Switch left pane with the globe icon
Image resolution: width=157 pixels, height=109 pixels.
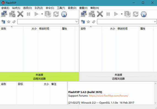[64, 14]
